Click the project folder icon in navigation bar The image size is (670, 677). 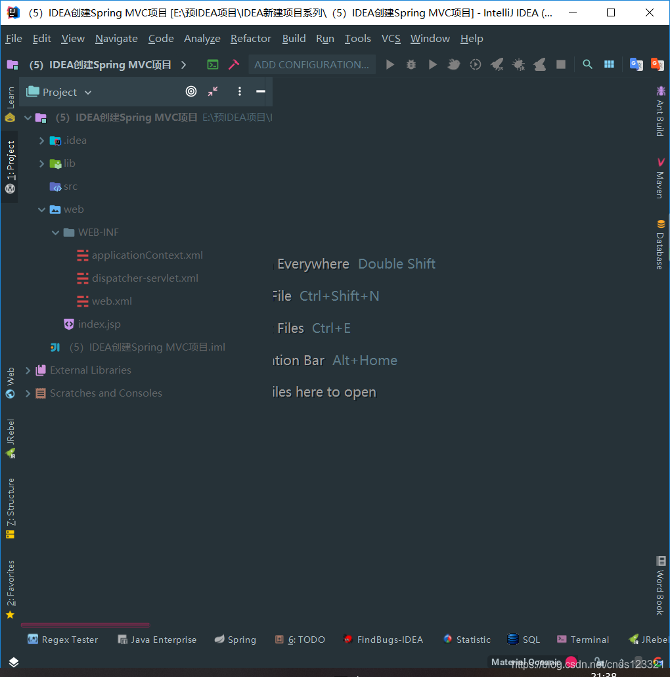pyautogui.click(x=12, y=65)
